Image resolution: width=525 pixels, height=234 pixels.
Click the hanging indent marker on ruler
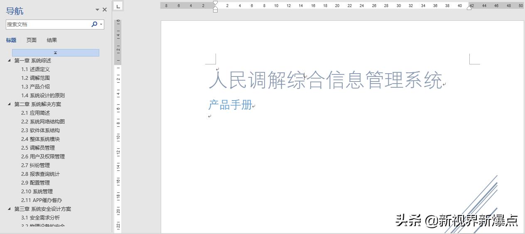(x=215, y=7)
